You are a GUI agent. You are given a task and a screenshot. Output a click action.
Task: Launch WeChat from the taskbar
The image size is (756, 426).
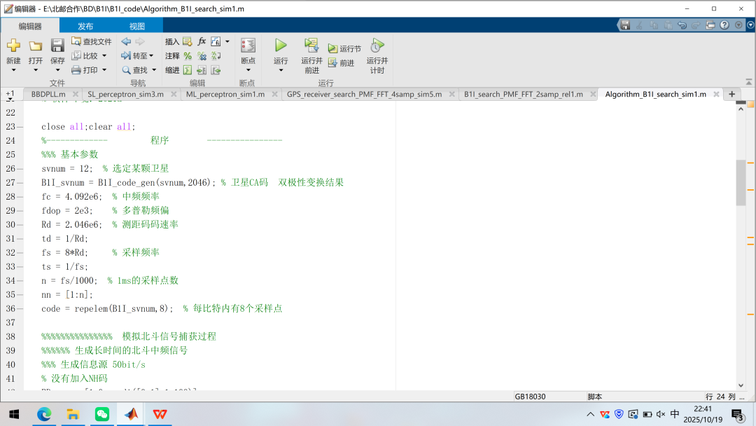pyautogui.click(x=102, y=414)
